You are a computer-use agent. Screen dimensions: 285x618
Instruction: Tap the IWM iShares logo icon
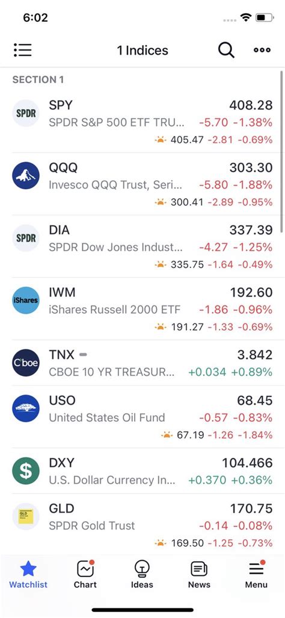tap(26, 301)
